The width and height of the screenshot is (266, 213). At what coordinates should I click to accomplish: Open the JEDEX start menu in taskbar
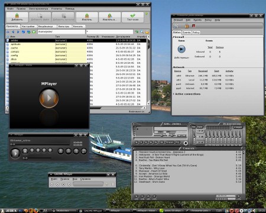pyautogui.click(x=9, y=211)
